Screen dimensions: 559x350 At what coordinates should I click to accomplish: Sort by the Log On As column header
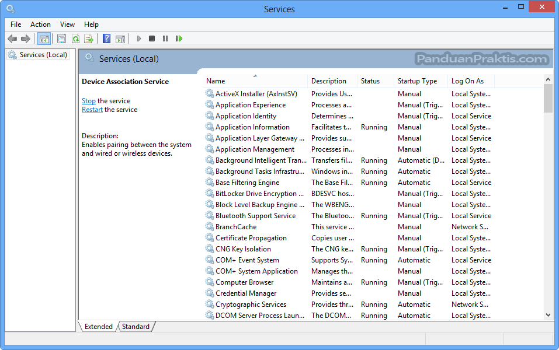(471, 81)
